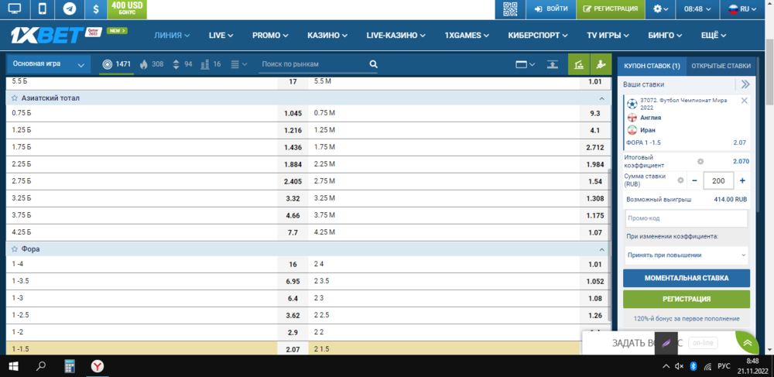Open the list view layout dropdown
The width and height of the screenshot is (774, 377).
239,64
